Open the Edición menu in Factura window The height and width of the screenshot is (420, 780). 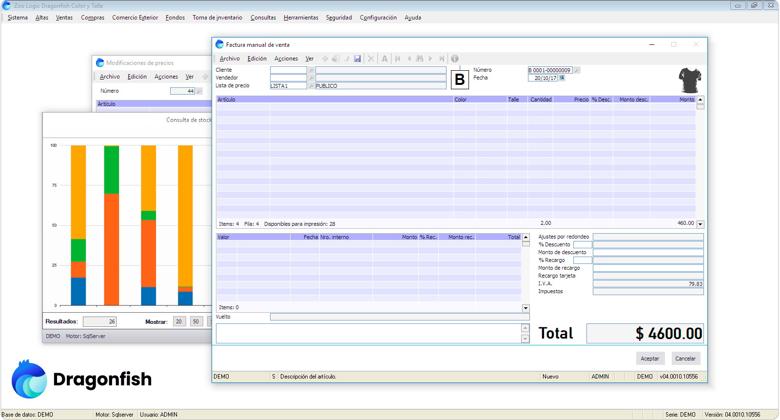click(257, 59)
